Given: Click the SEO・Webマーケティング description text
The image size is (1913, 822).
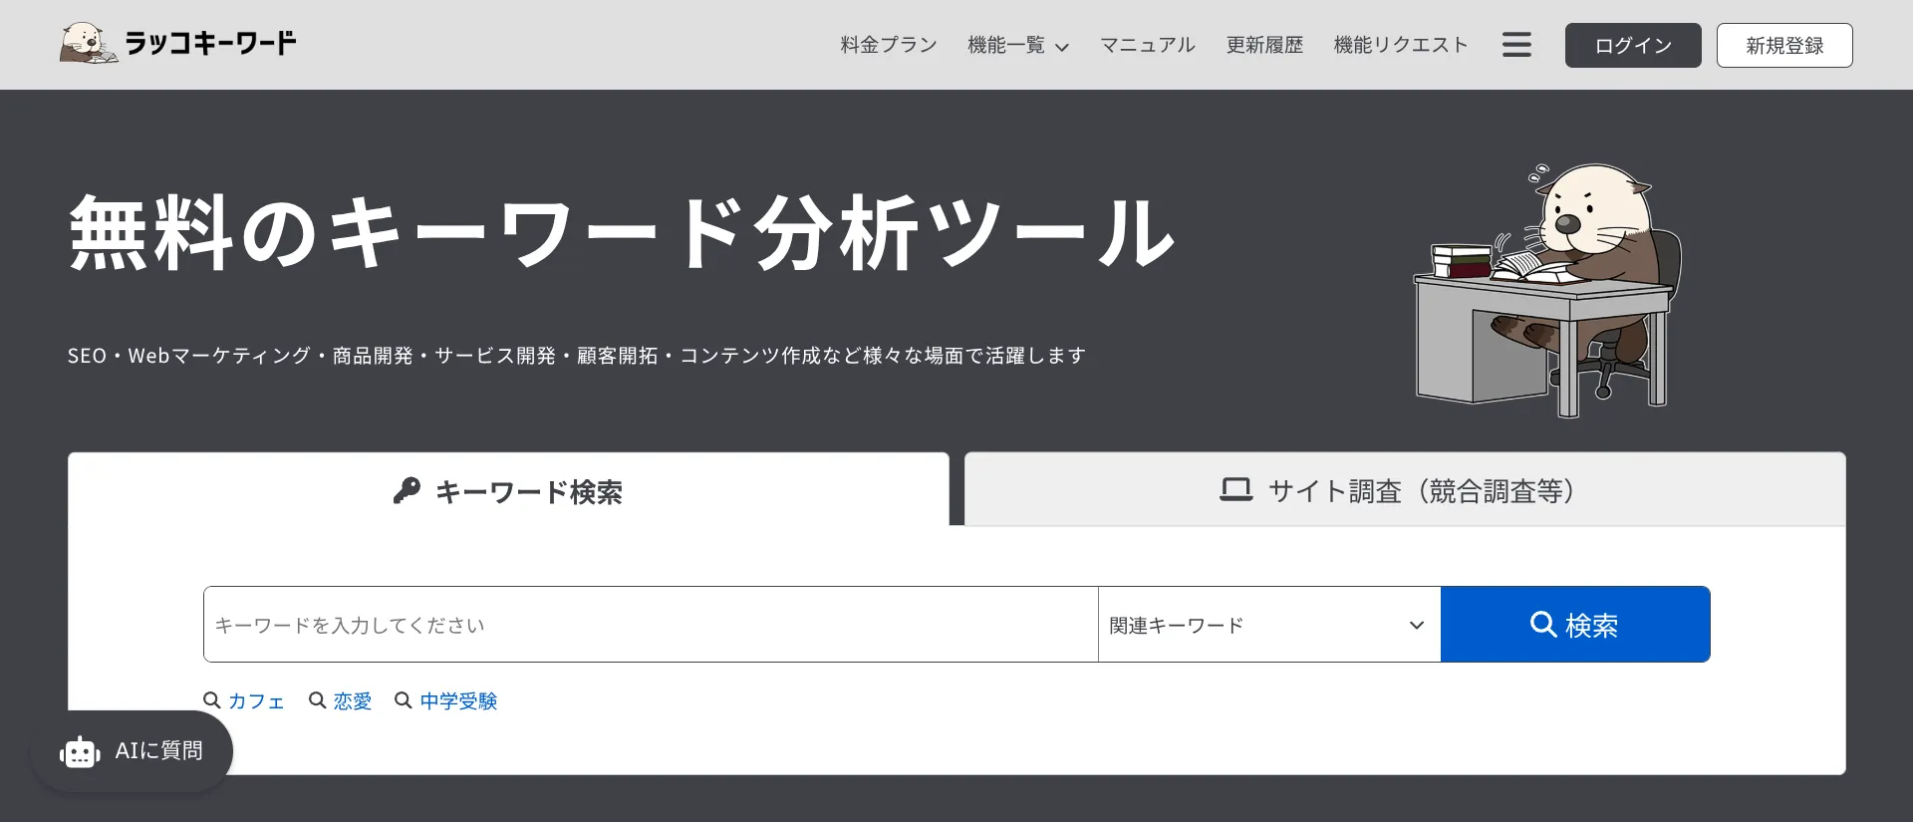Looking at the screenshot, I should click(x=577, y=356).
